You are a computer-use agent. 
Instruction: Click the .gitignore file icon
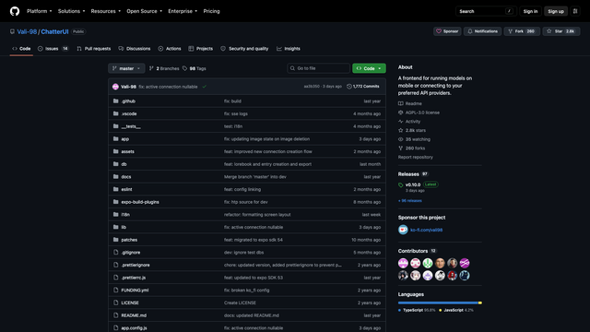[x=116, y=252]
